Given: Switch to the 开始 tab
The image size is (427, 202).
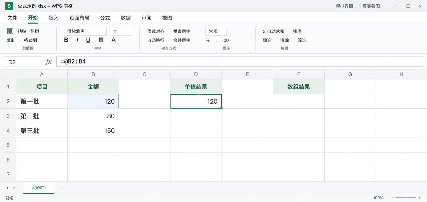Looking at the screenshot, I should 33,18.
